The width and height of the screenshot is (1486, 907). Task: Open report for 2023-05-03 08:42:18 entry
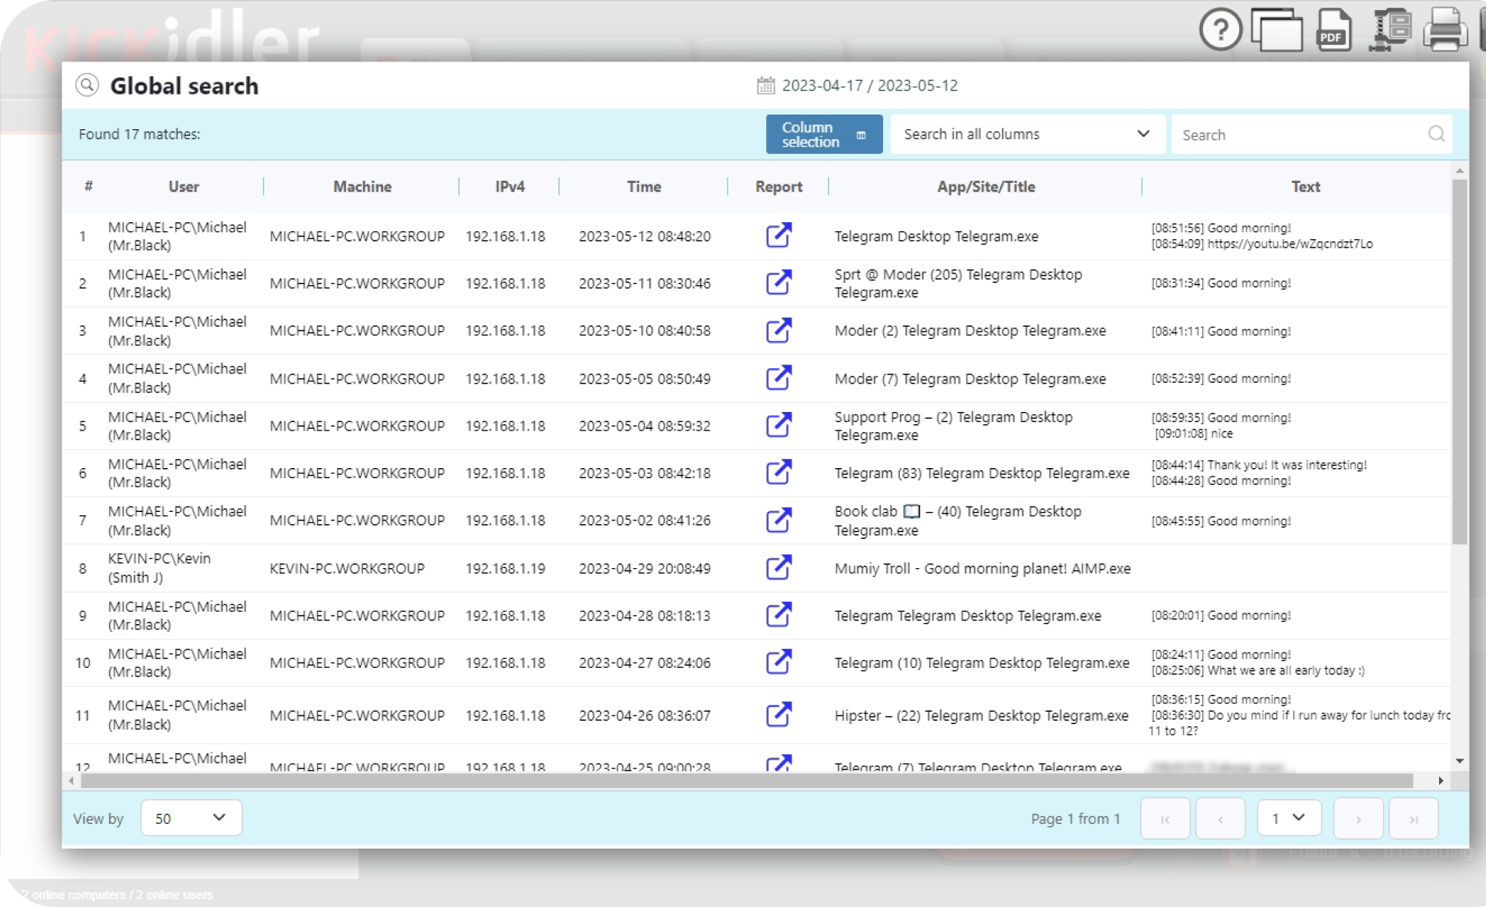click(x=778, y=472)
